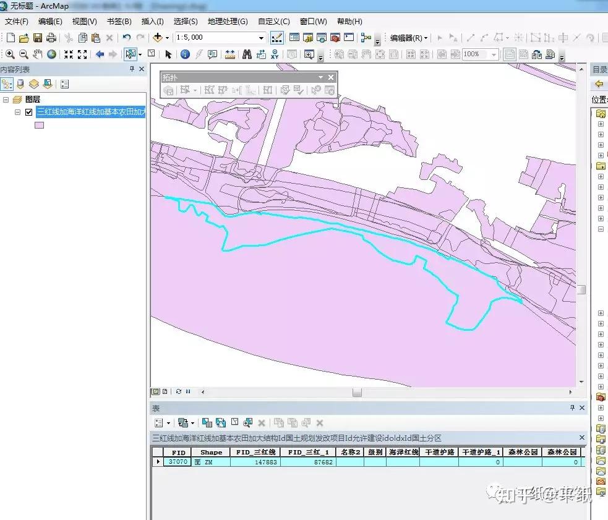Click the Add Data button icon

157,38
